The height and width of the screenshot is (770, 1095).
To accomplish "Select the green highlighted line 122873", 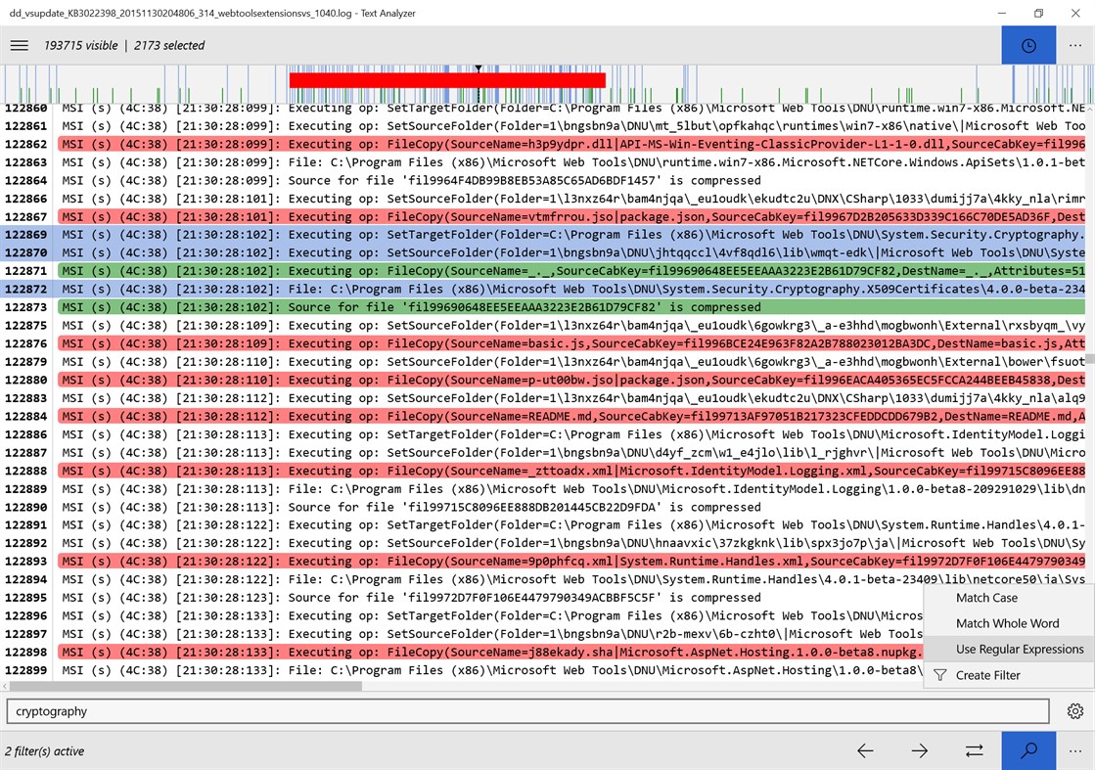I will (x=545, y=307).
